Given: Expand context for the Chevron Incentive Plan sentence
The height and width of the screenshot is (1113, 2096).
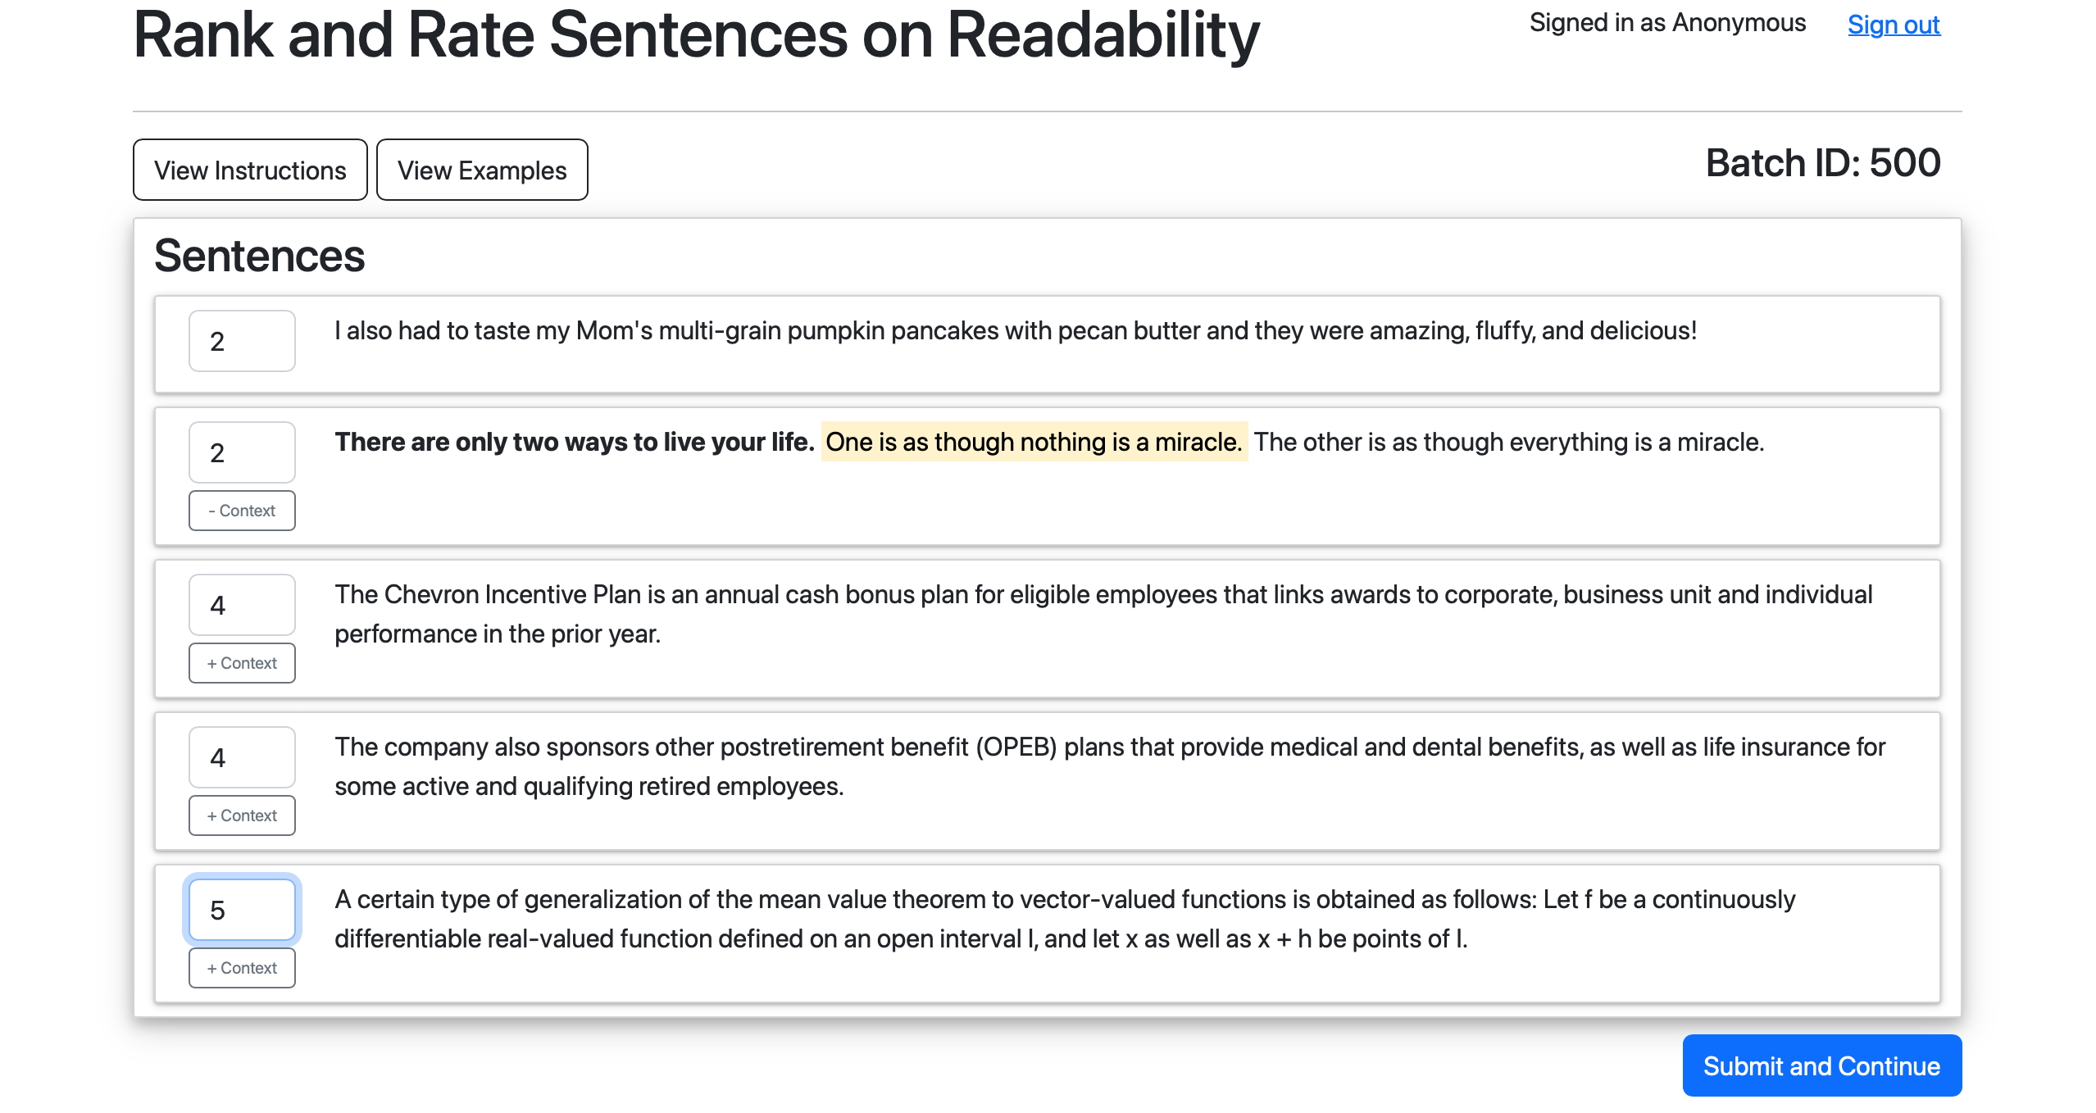Looking at the screenshot, I should click(242, 663).
